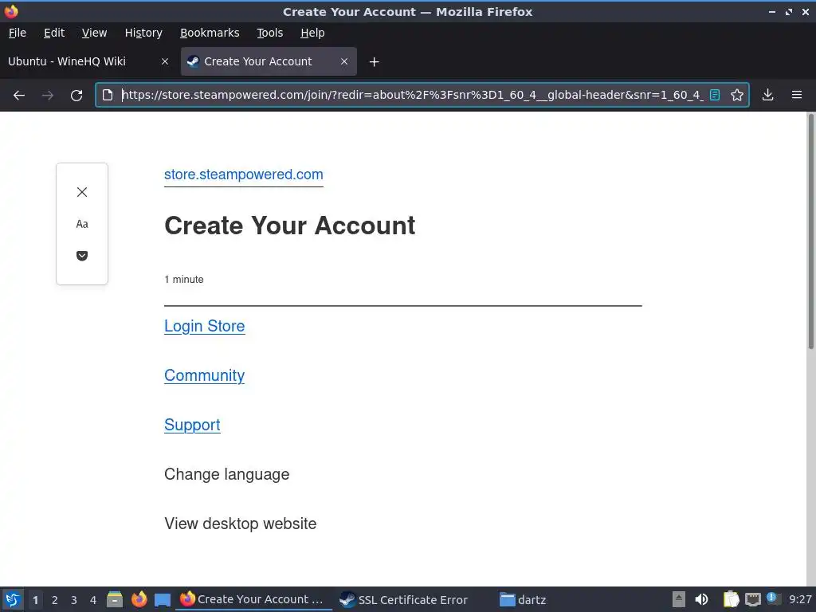
Task: Open the update notifier tray icon
Action: click(x=773, y=598)
